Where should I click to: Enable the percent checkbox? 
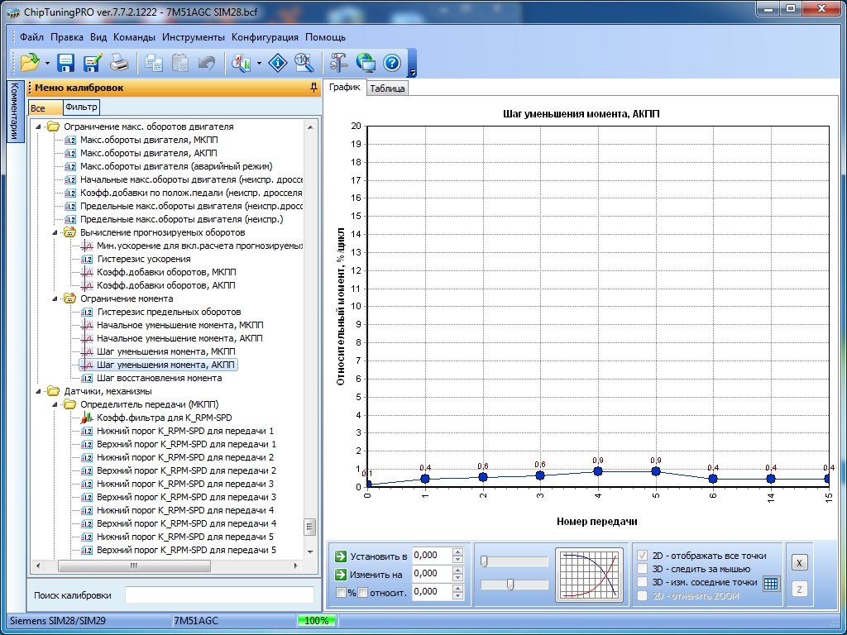[342, 592]
